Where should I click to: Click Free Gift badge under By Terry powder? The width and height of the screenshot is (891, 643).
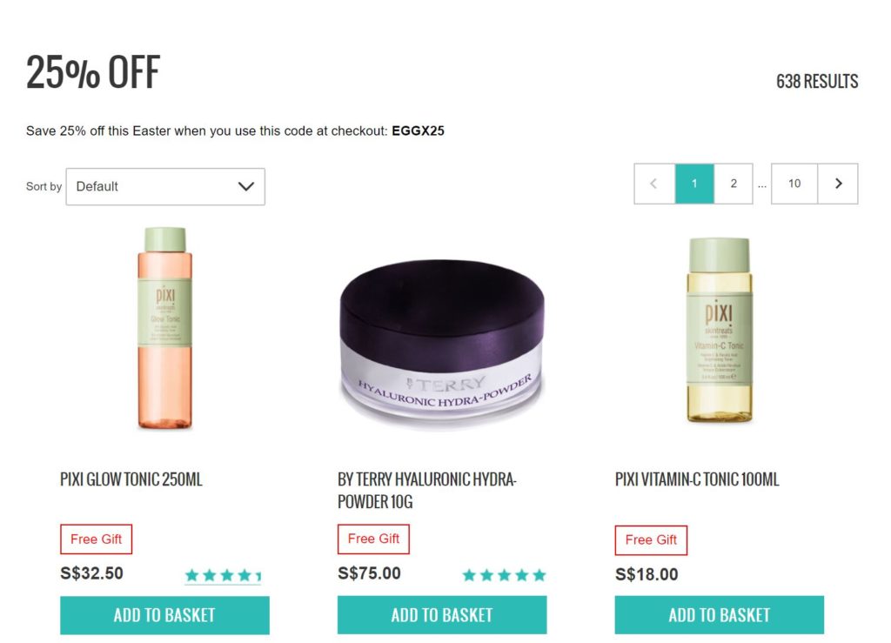(x=373, y=539)
